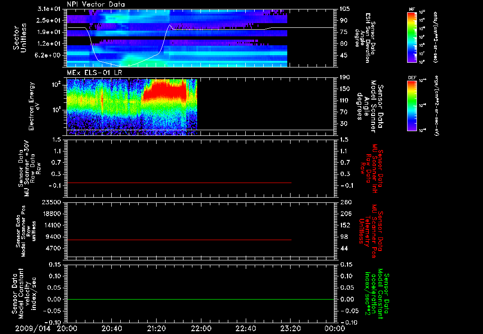
Task: Click the green constant velocity line
Action: point(179,299)
